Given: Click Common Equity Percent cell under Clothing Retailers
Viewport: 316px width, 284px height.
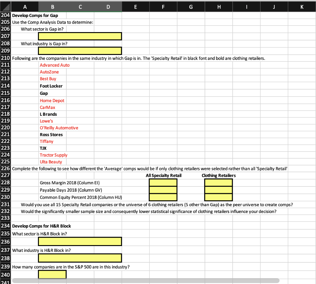Looking at the screenshot, I should pyautogui.click(x=218, y=197).
